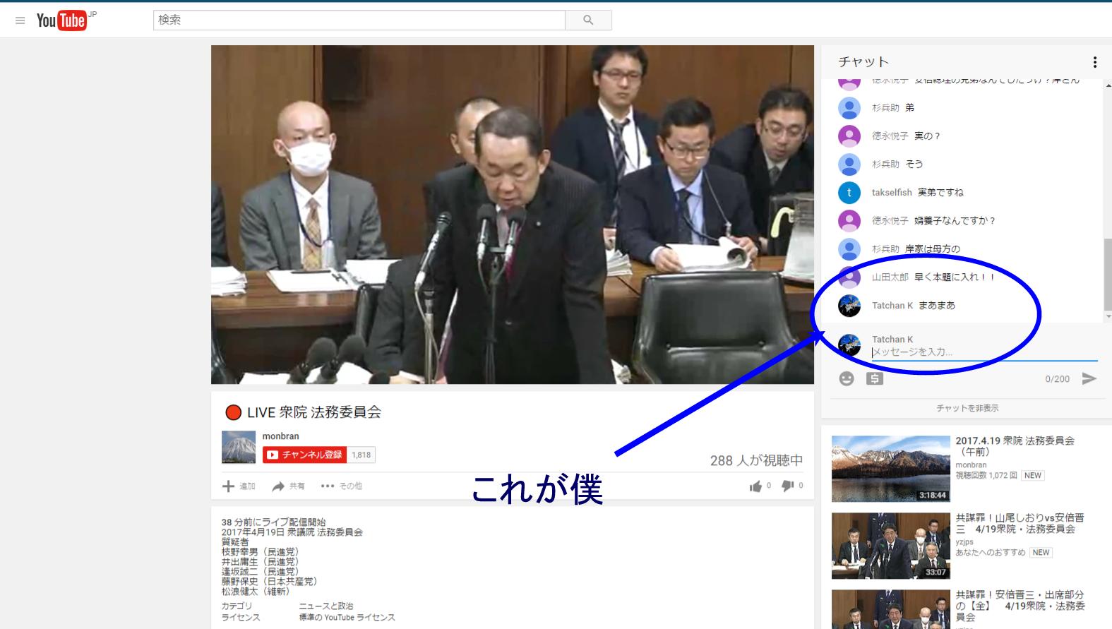Open the Add to playlist menu
1112x629 pixels.
coord(239,486)
